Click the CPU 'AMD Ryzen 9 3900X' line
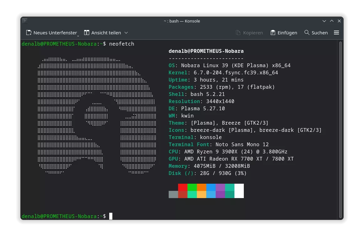364x244 pixels. [228, 152]
